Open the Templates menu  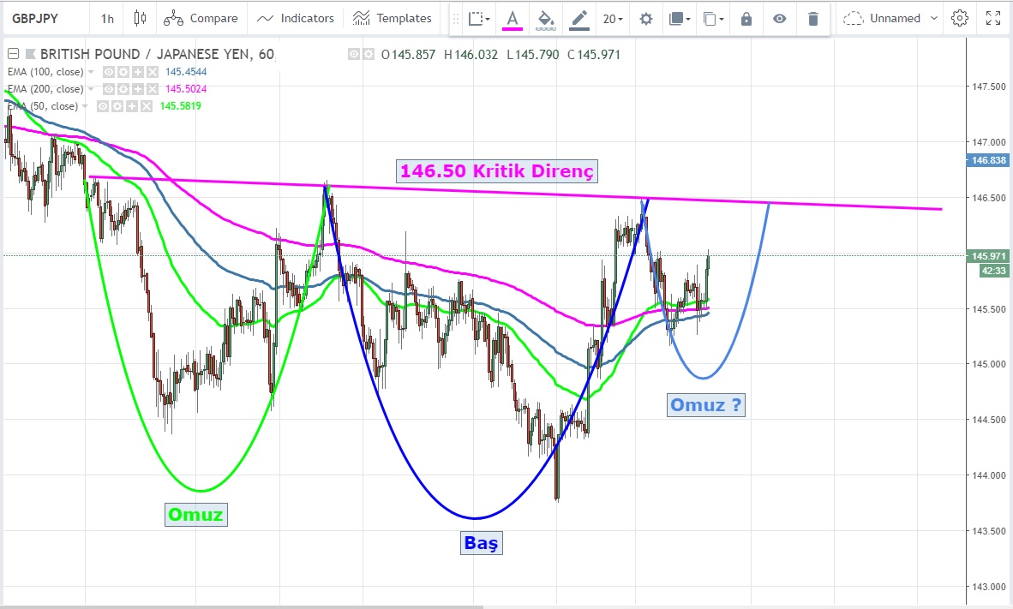pos(393,18)
